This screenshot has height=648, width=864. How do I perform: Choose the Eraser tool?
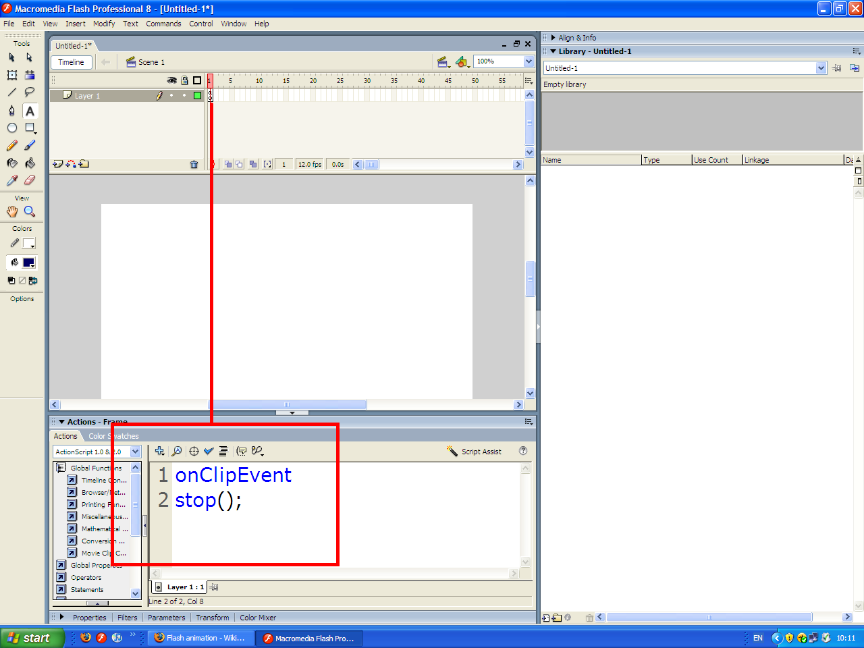[x=30, y=181]
